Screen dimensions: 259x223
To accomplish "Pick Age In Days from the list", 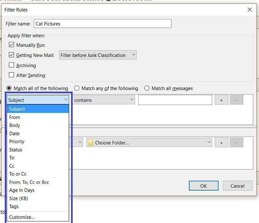I will pos(22,190).
